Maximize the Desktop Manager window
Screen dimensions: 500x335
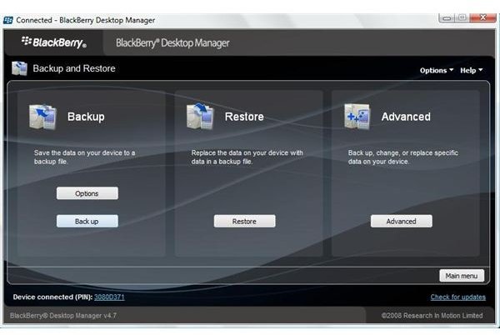point(462,17)
